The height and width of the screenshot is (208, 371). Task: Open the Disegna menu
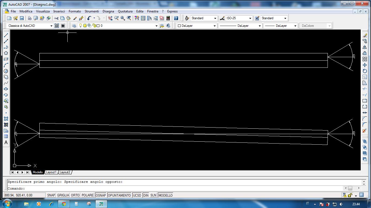coord(108,11)
